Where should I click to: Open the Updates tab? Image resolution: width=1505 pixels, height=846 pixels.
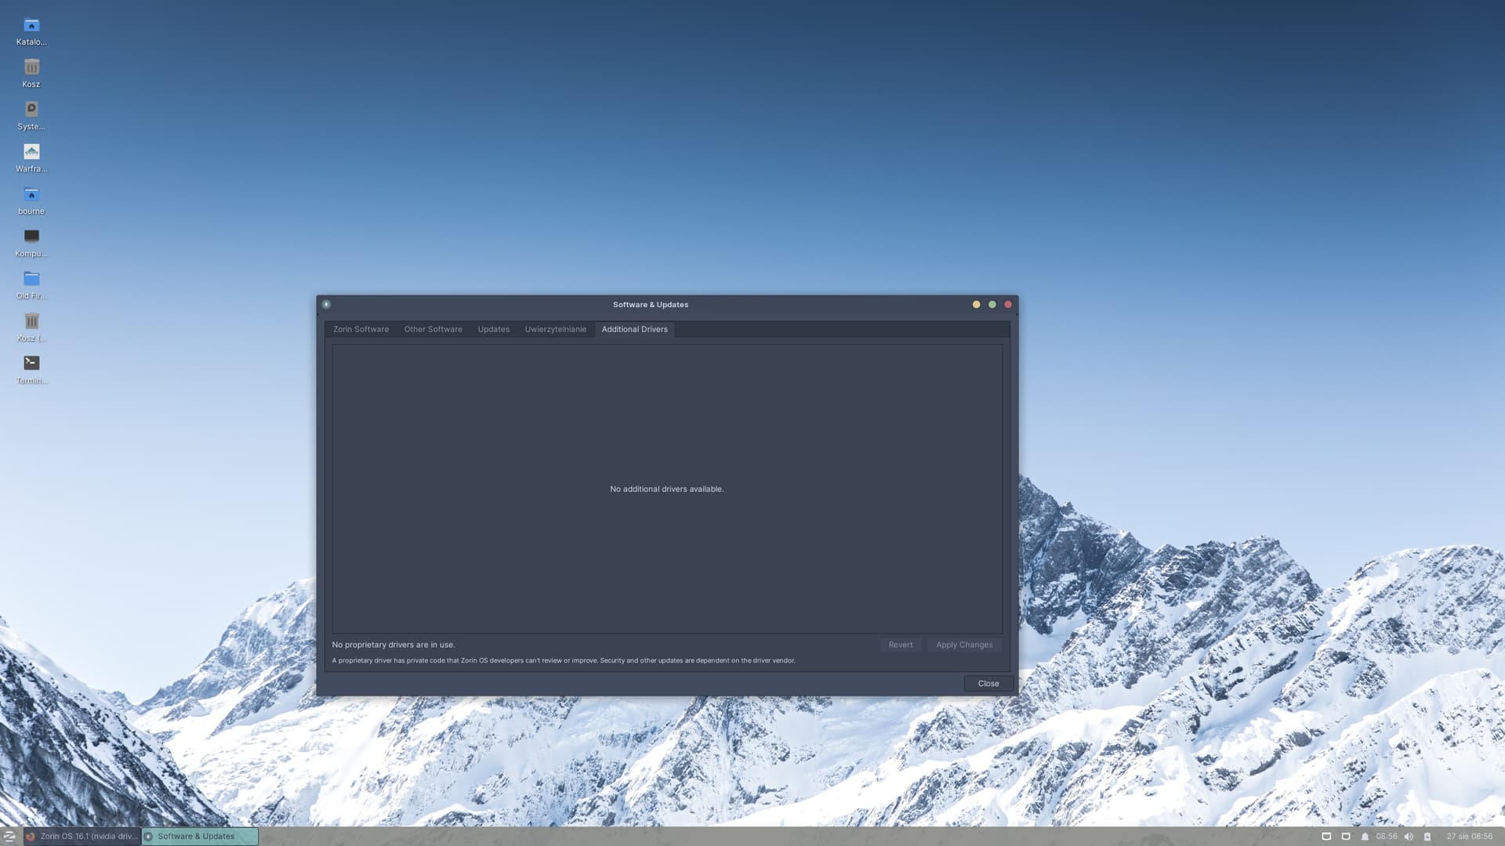pyautogui.click(x=493, y=330)
